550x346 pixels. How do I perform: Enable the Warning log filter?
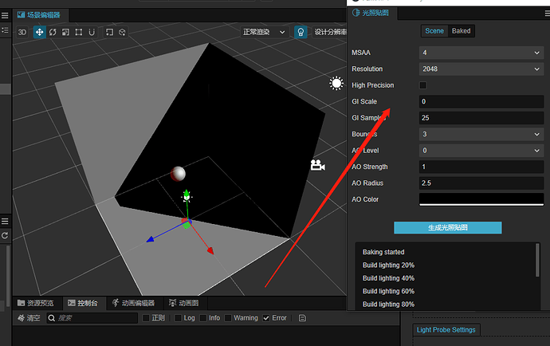pyautogui.click(x=228, y=318)
